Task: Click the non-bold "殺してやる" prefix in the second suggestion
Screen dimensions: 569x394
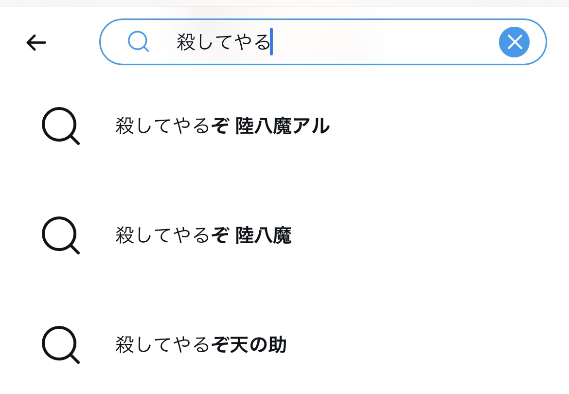Action: (x=162, y=236)
